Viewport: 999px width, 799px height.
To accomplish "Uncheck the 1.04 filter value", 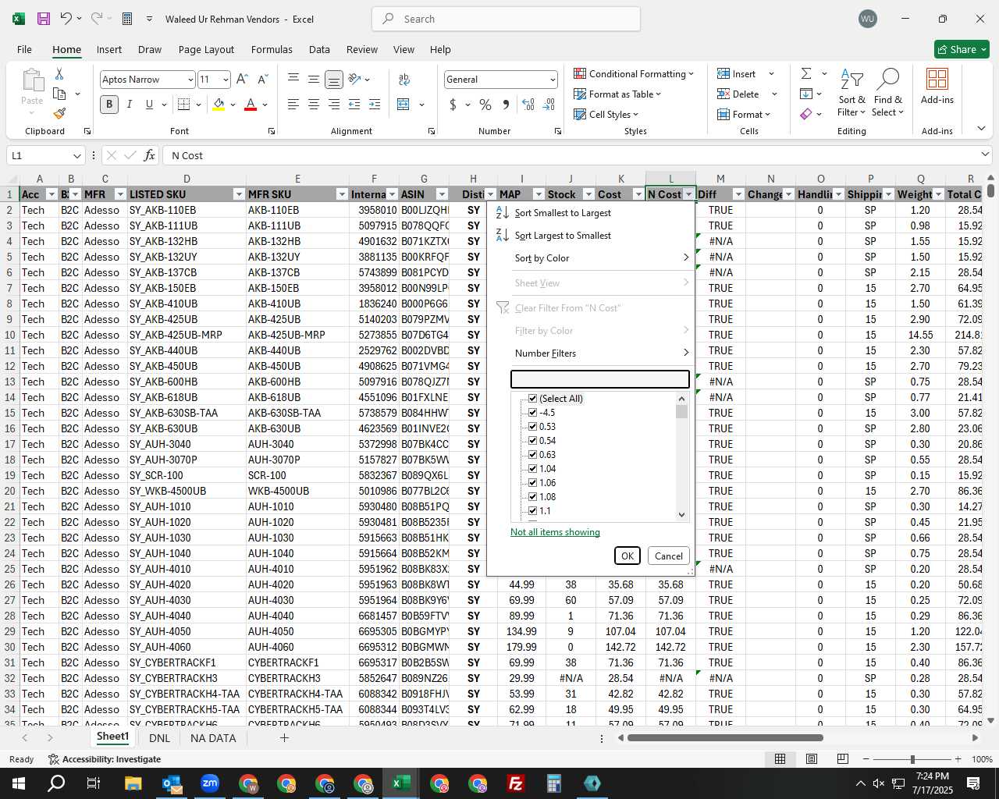I will (533, 468).
